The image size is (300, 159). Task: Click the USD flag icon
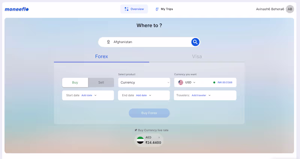click(x=181, y=82)
